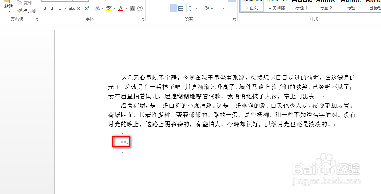
Task: Apply the 标题 2 style
Action: (x=326, y=6)
